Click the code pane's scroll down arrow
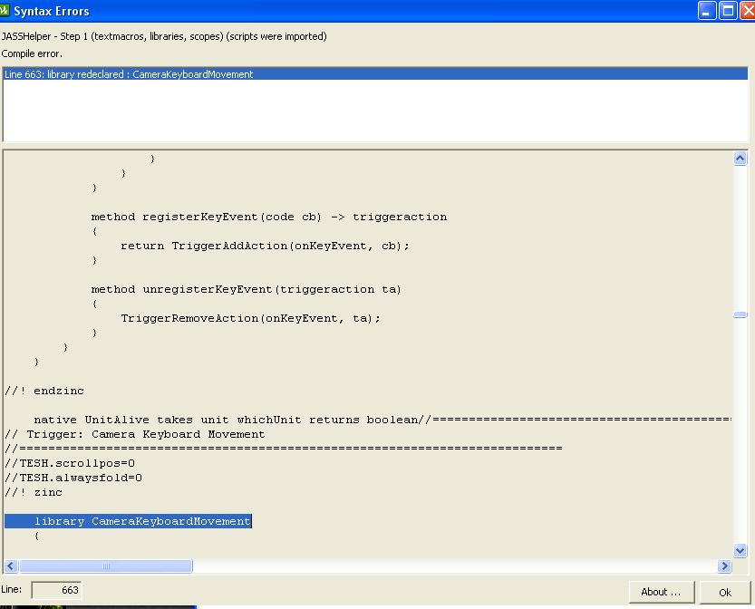 click(x=740, y=550)
